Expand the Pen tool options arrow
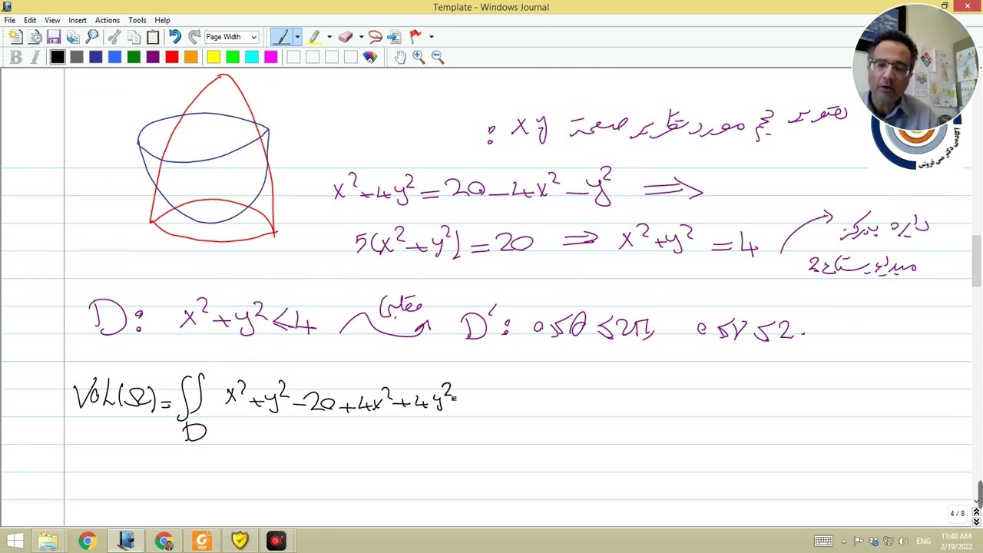Screen dimensions: 983x553 (297, 37)
